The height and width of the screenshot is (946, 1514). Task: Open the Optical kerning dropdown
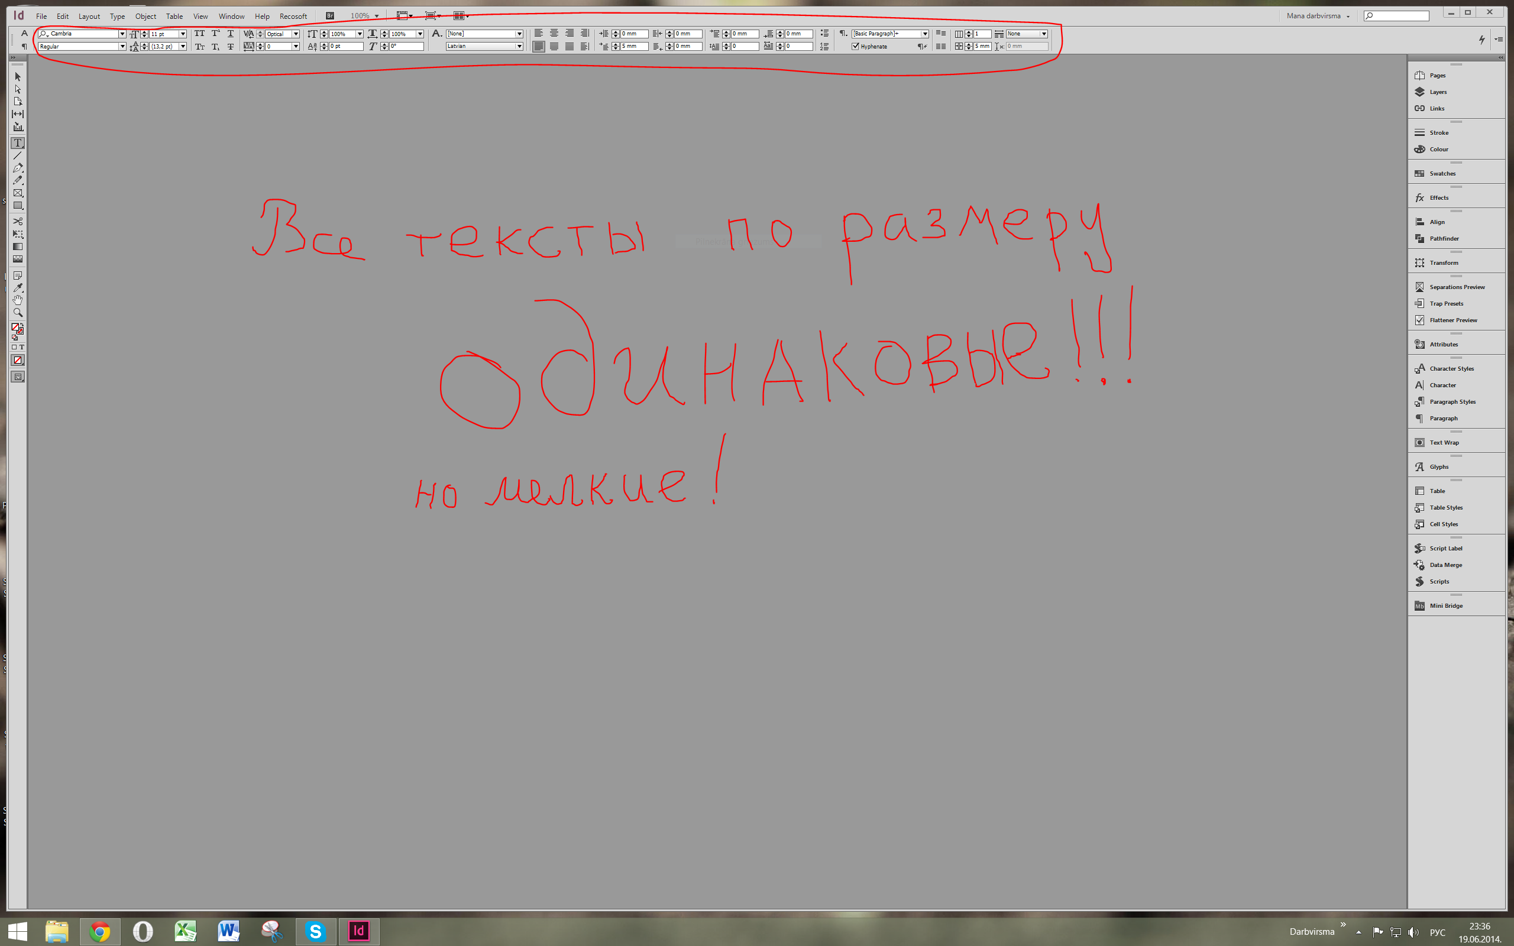[x=296, y=34]
